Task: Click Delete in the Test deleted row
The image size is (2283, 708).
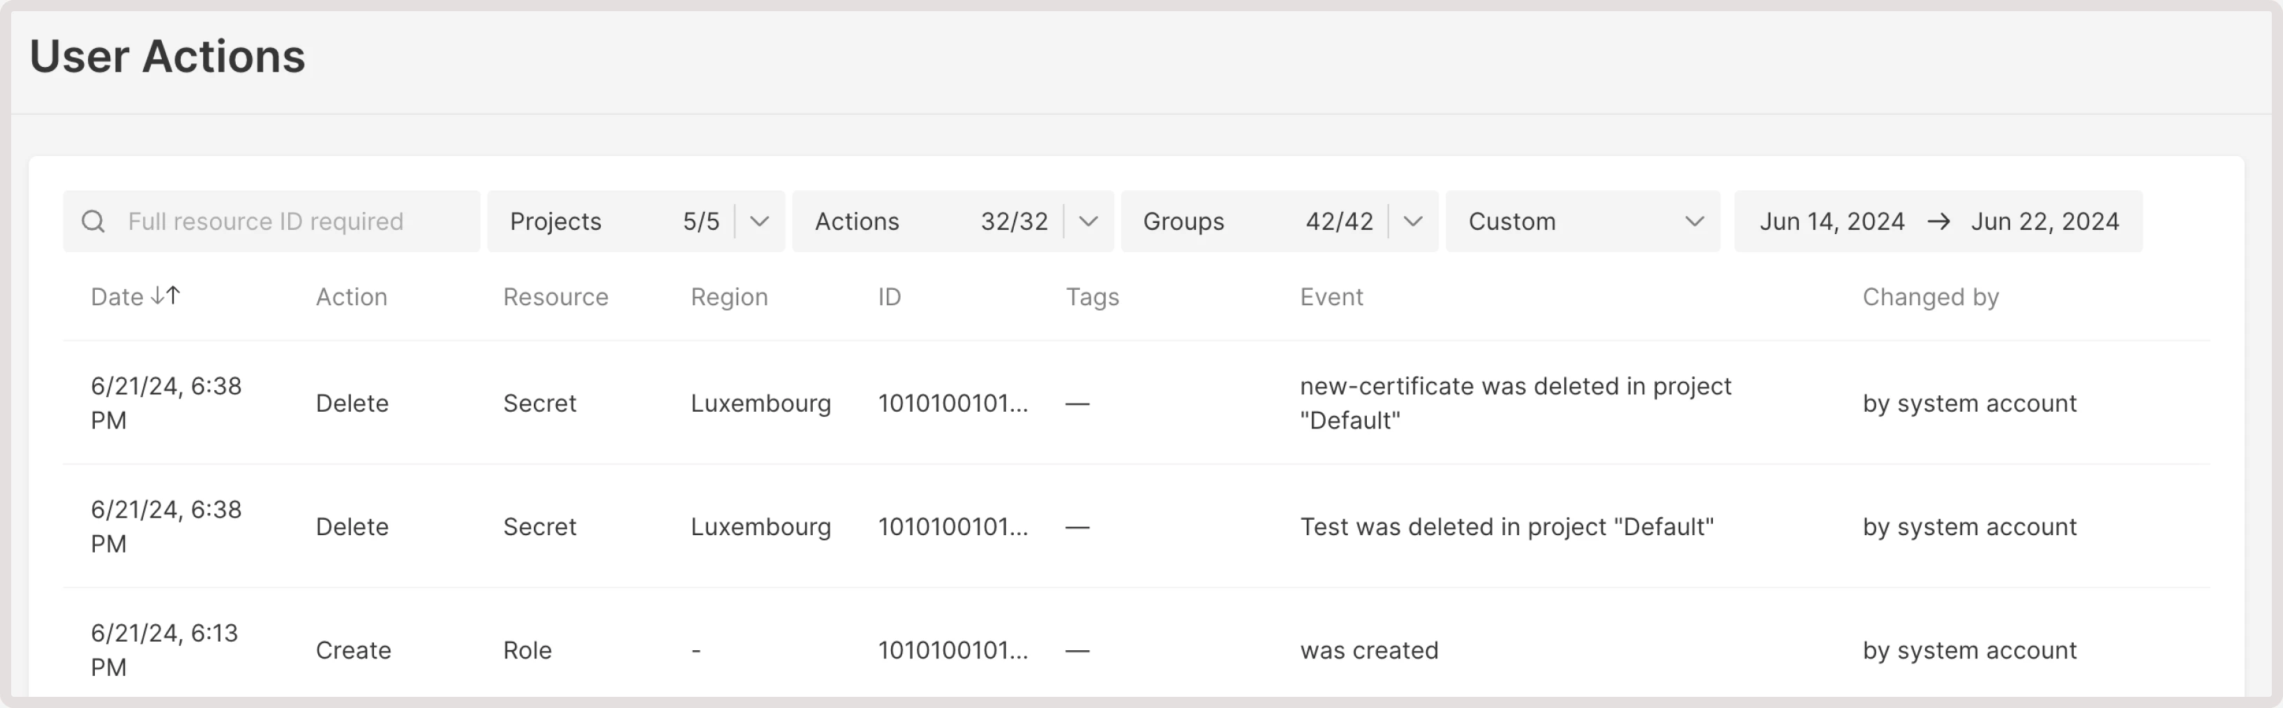Action: (x=352, y=528)
